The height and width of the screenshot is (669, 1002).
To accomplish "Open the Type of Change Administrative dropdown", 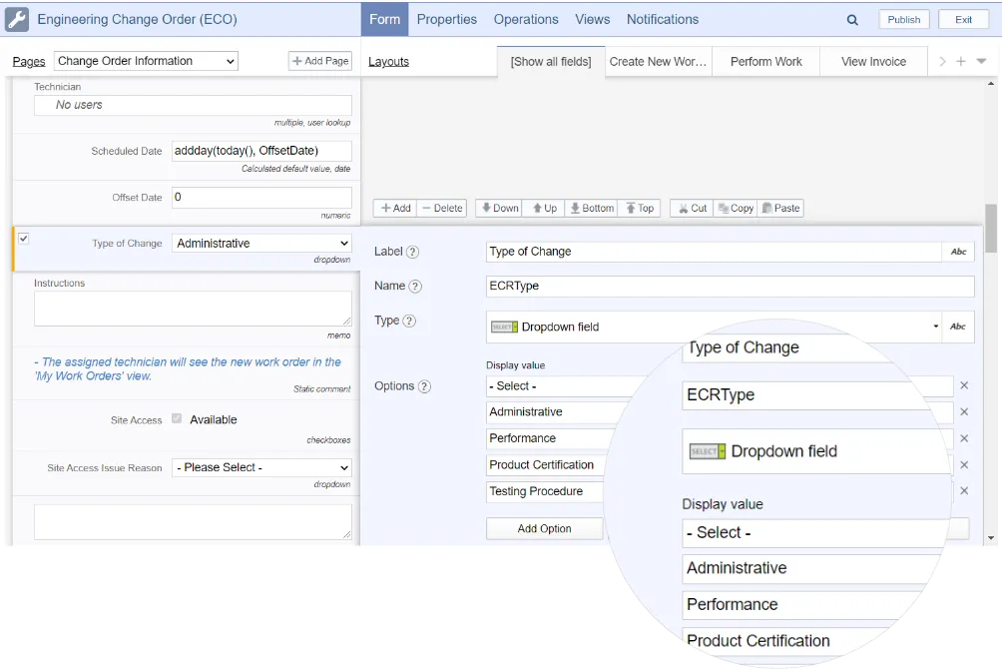I will point(260,243).
